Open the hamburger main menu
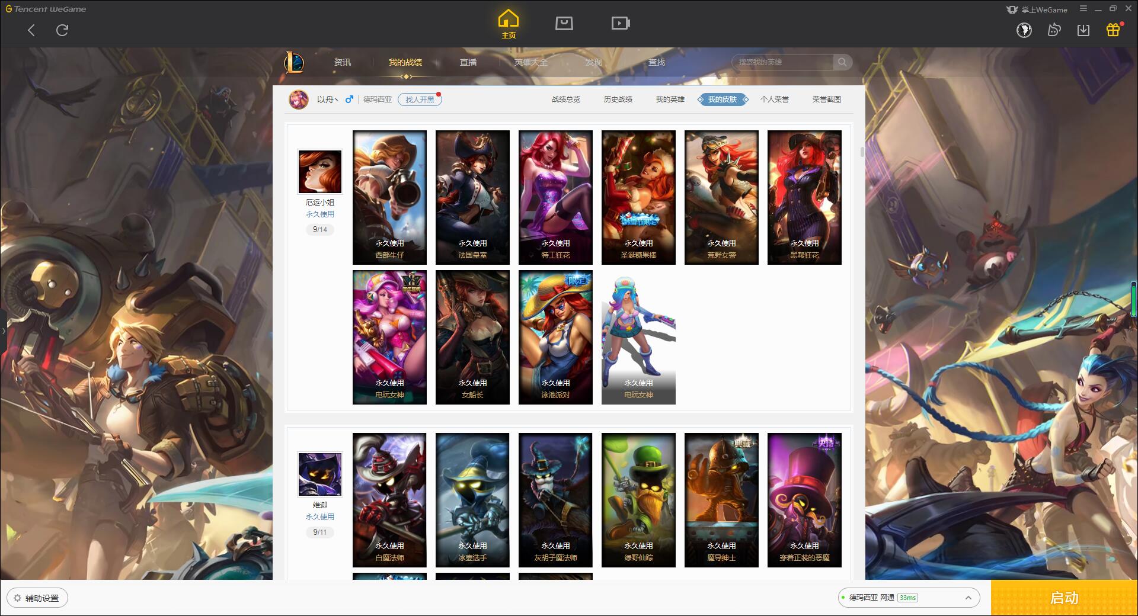The width and height of the screenshot is (1138, 616). pyautogui.click(x=1083, y=9)
